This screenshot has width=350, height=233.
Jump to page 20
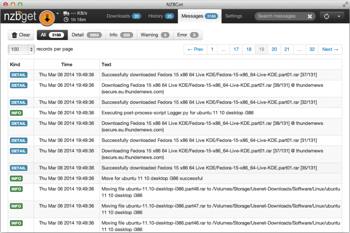274,49
